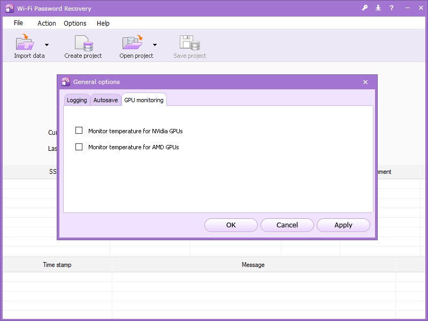Switch to the Logging tab

tap(77, 100)
